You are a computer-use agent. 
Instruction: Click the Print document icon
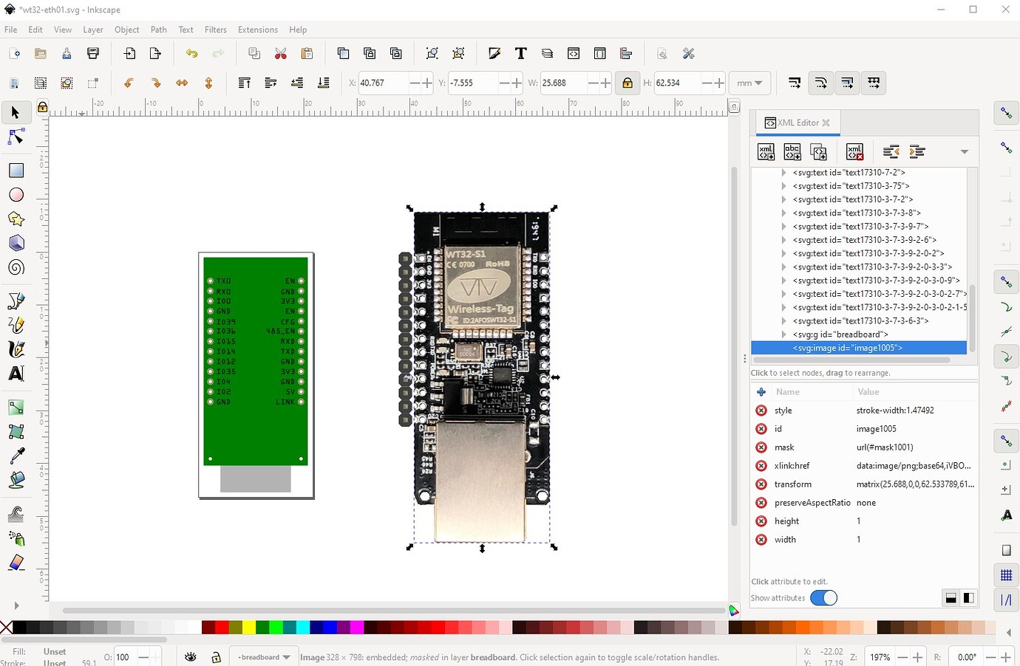93,53
